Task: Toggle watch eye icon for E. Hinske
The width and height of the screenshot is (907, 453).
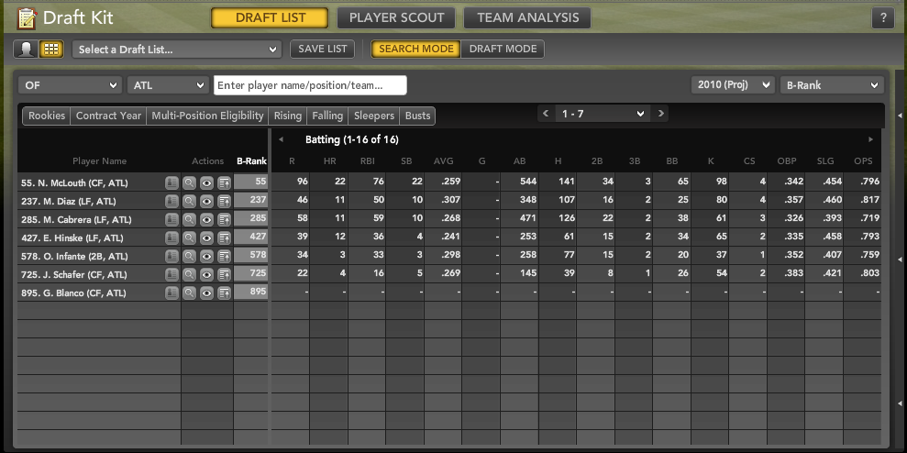Action: (x=206, y=238)
